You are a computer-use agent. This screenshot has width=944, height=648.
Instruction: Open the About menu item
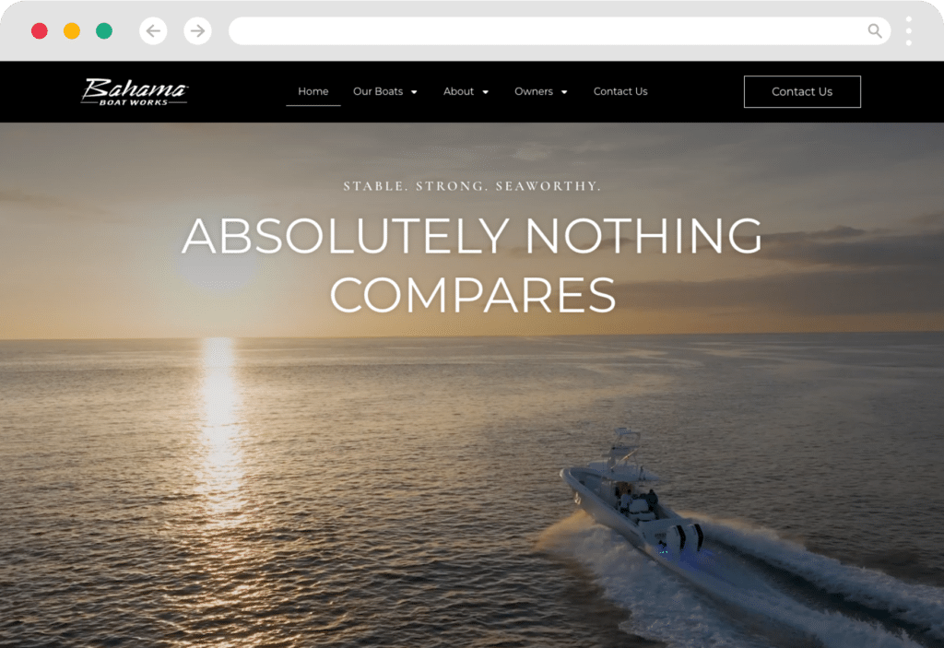point(459,91)
